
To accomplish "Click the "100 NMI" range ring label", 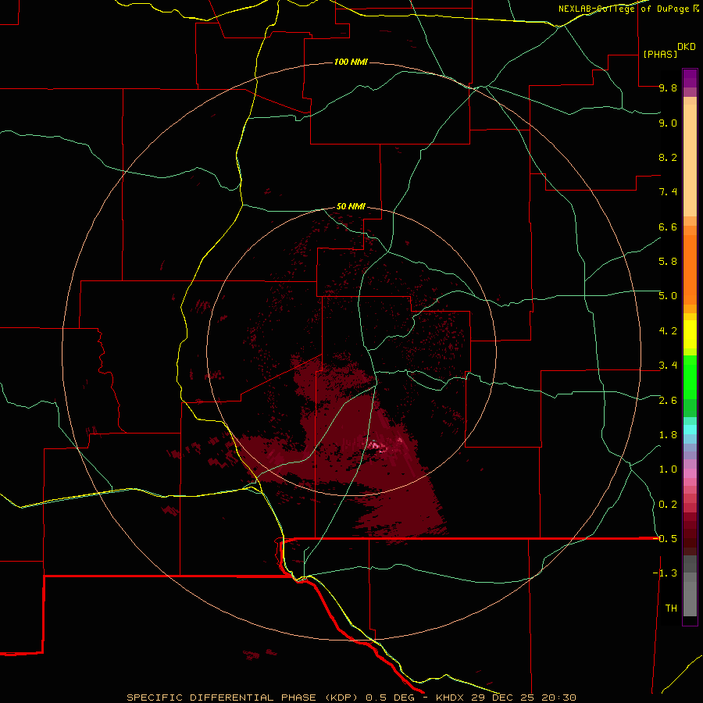I will click(351, 62).
